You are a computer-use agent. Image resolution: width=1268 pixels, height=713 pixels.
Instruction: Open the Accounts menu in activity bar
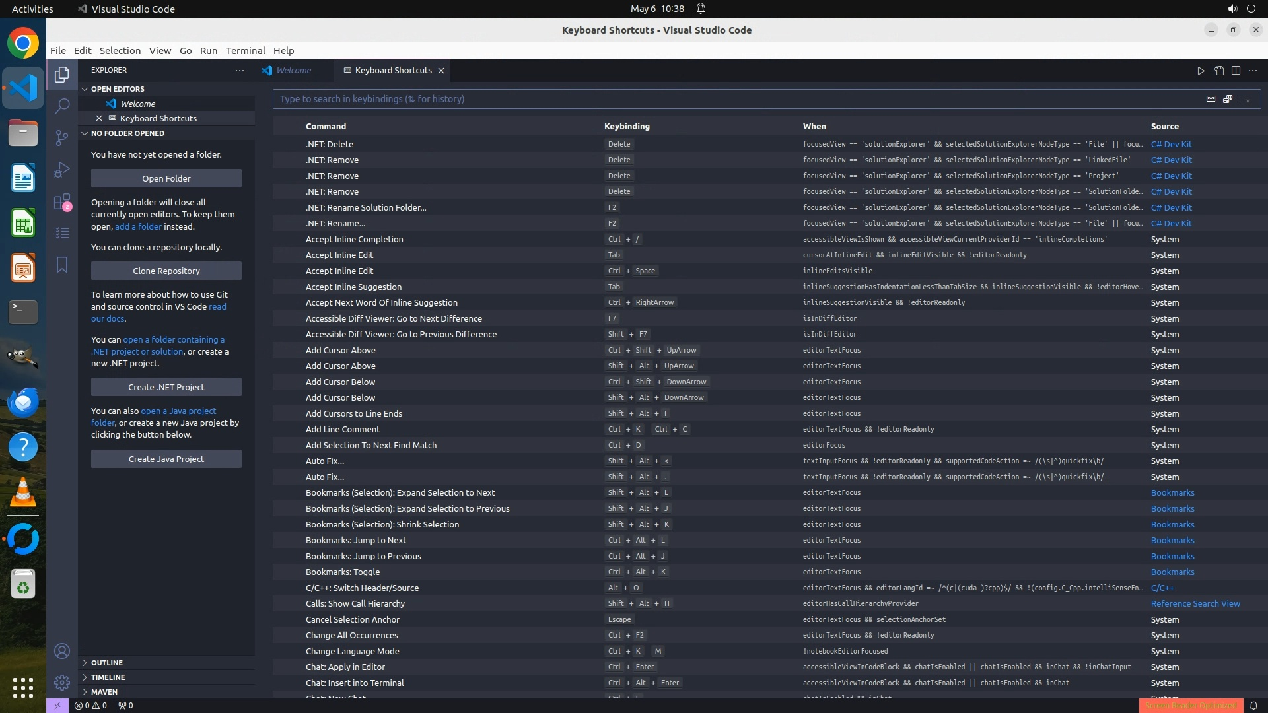pos(62,651)
